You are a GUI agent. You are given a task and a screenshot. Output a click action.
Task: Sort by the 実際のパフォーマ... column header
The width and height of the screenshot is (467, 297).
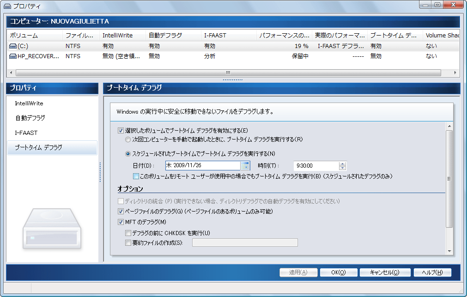[340, 35]
